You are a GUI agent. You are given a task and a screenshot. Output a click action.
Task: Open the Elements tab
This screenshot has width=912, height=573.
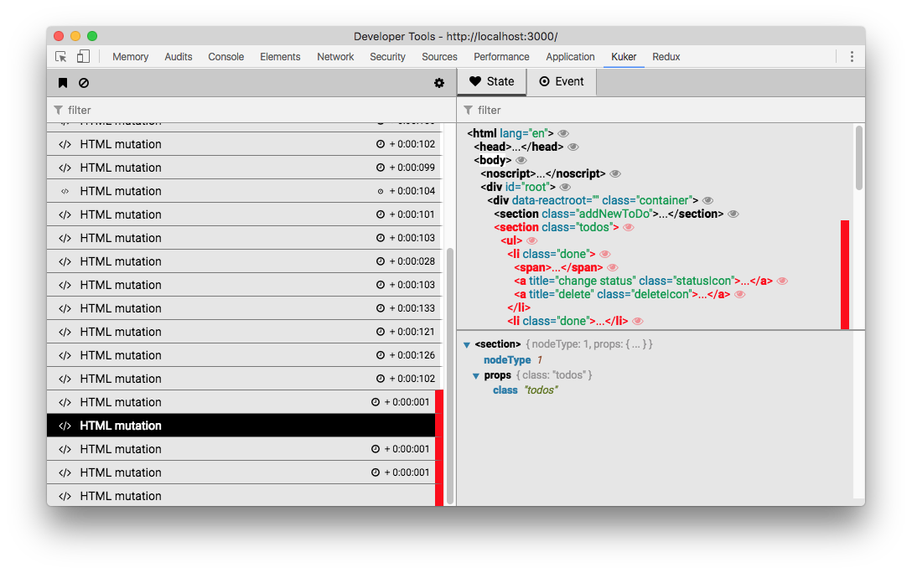pyautogui.click(x=280, y=56)
